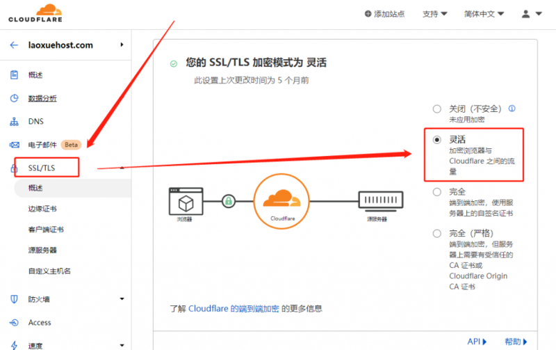This screenshot has width=556, height=350.
Task: Open the 电子邮件 Beta sidebar item
Action: [42, 145]
